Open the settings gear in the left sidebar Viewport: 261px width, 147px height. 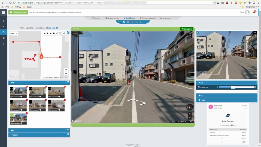coord(3,44)
